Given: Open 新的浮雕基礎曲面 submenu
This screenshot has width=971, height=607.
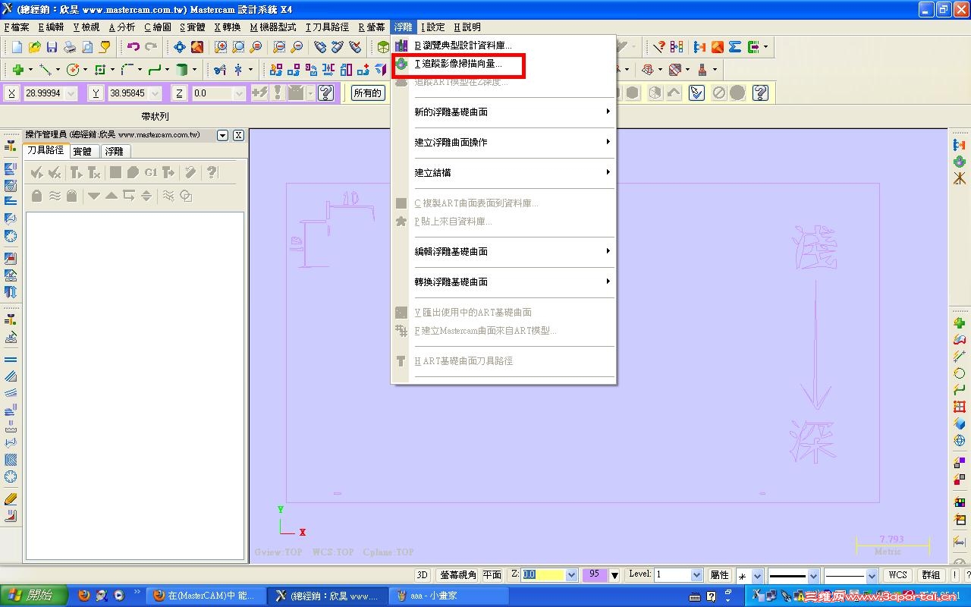Looking at the screenshot, I should [504, 112].
